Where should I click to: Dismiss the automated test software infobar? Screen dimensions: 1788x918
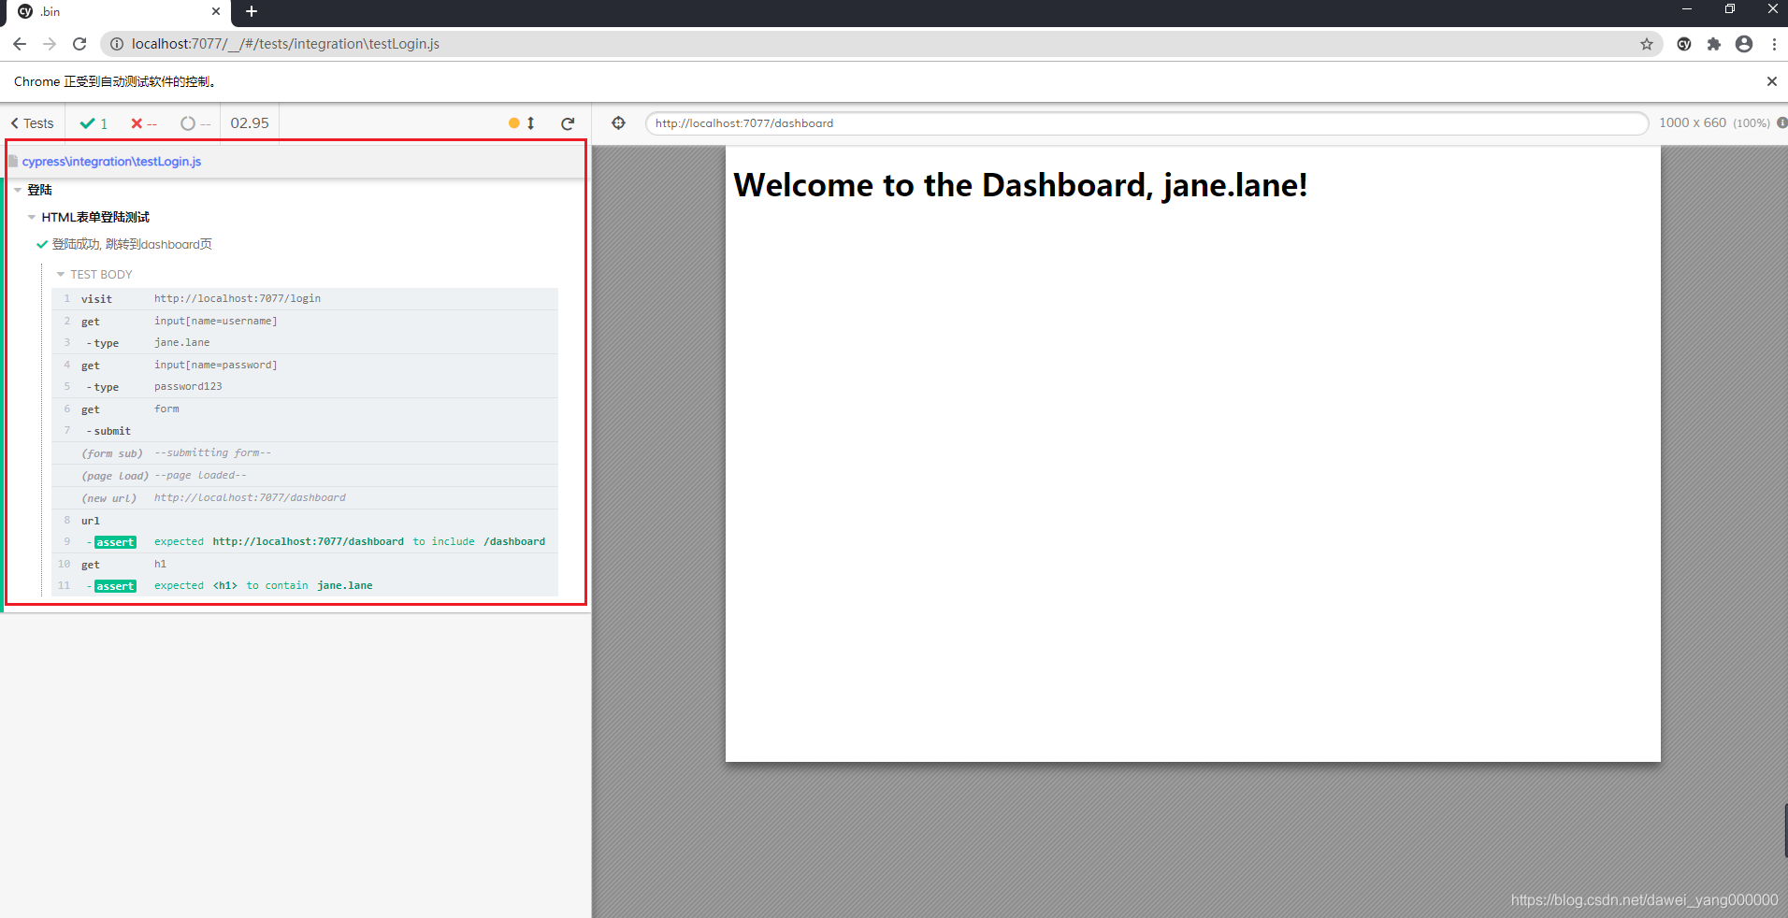pyautogui.click(x=1771, y=81)
